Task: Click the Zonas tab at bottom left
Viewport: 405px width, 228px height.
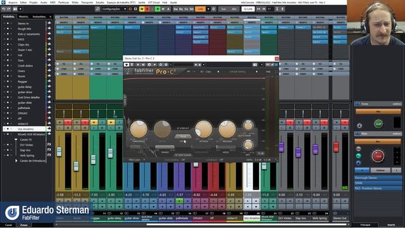Action: (x=24, y=225)
